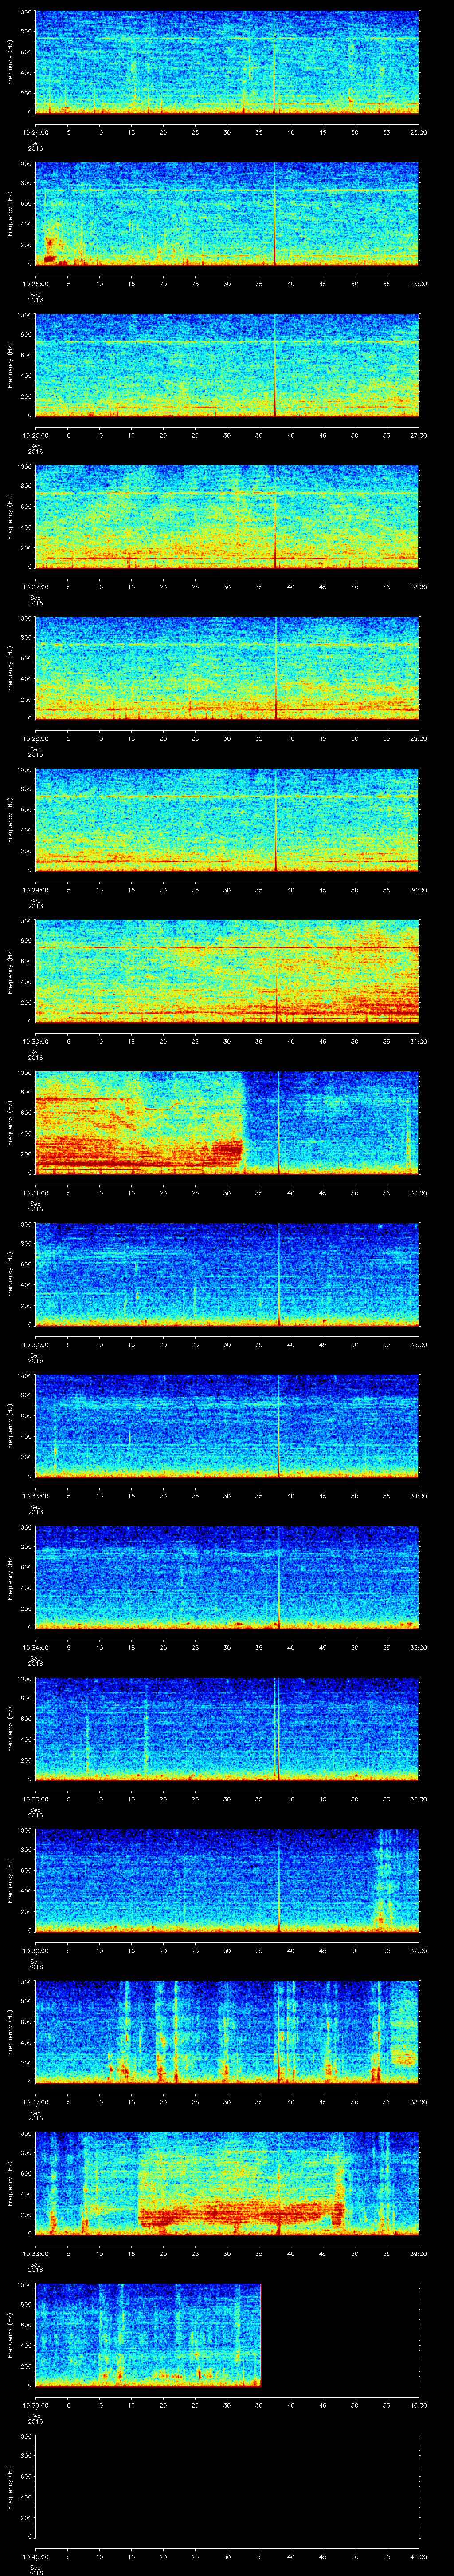Click the spectrogram starting at 10:24:00

(x=227, y=62)
